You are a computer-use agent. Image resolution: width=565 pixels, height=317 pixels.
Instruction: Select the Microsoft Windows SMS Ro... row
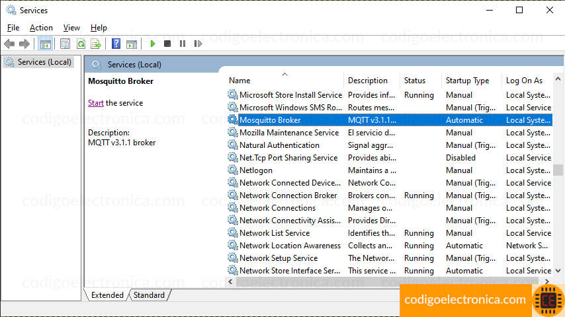click(x=390, y=108)
